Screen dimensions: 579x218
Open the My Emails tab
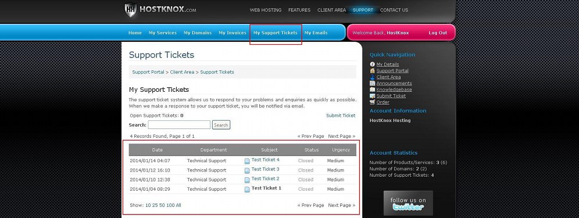(x=316, y=33)
